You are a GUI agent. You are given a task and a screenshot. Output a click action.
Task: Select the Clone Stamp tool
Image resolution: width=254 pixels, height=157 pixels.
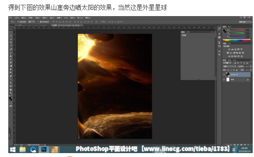11,56
